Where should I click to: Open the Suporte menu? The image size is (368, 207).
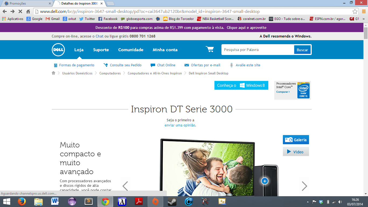point(101,50)
